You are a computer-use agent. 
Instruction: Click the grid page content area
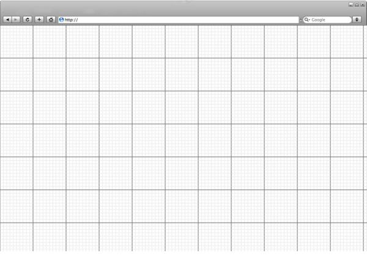click(183, 138)
